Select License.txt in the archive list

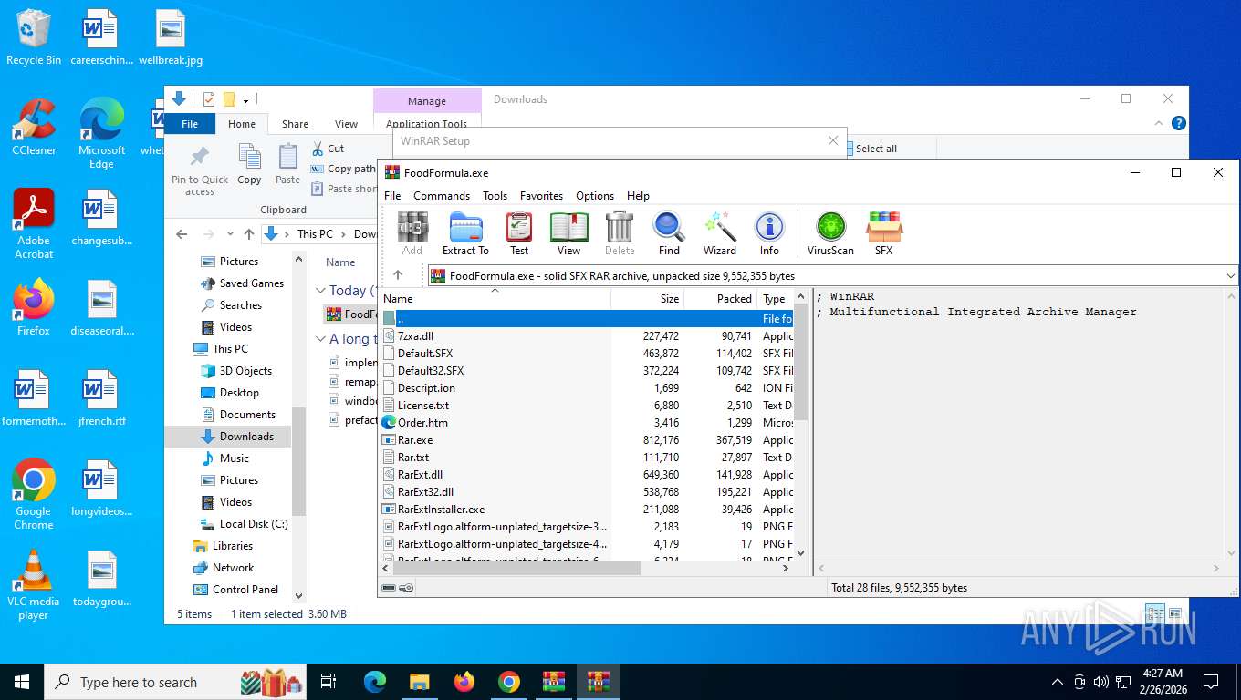423,406
